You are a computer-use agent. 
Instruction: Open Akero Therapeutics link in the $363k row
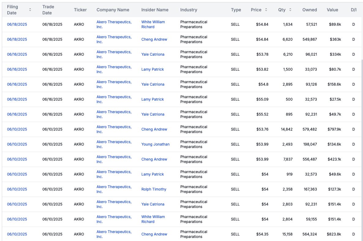114,39
